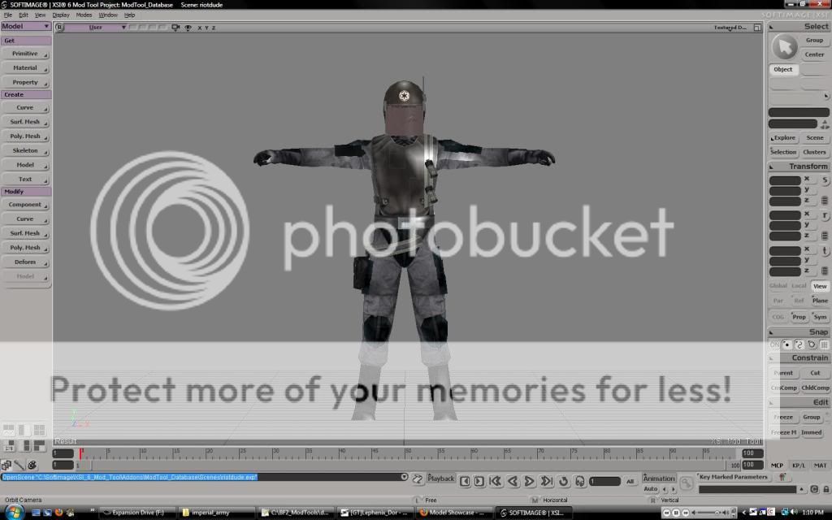832x520 pixels.
Task: Click the lock icon by keying field
Action: tap(826, 489)
